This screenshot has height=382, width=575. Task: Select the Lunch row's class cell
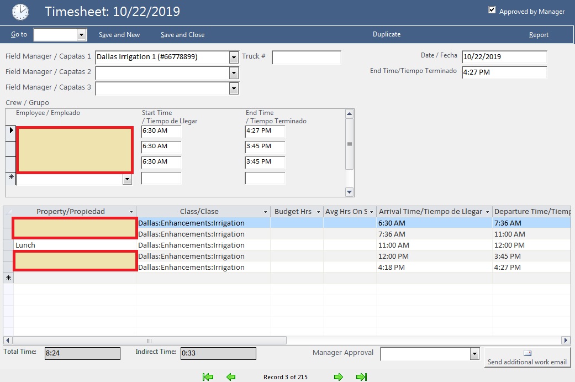(203, 245)
